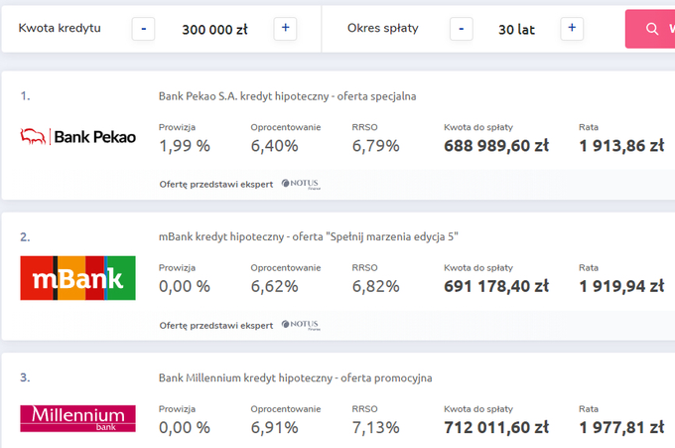The height and width of the screenshot is (448, 675).
Task: Click the 300 000 zł amount field
Action: pyautogui.click(x=214, y=29)
